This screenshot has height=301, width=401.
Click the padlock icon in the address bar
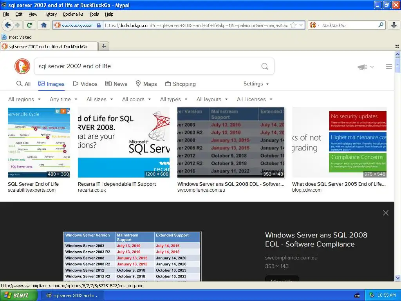pos(99,25)
